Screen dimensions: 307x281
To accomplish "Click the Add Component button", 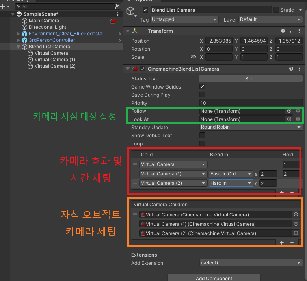I will tap(214, 278).
